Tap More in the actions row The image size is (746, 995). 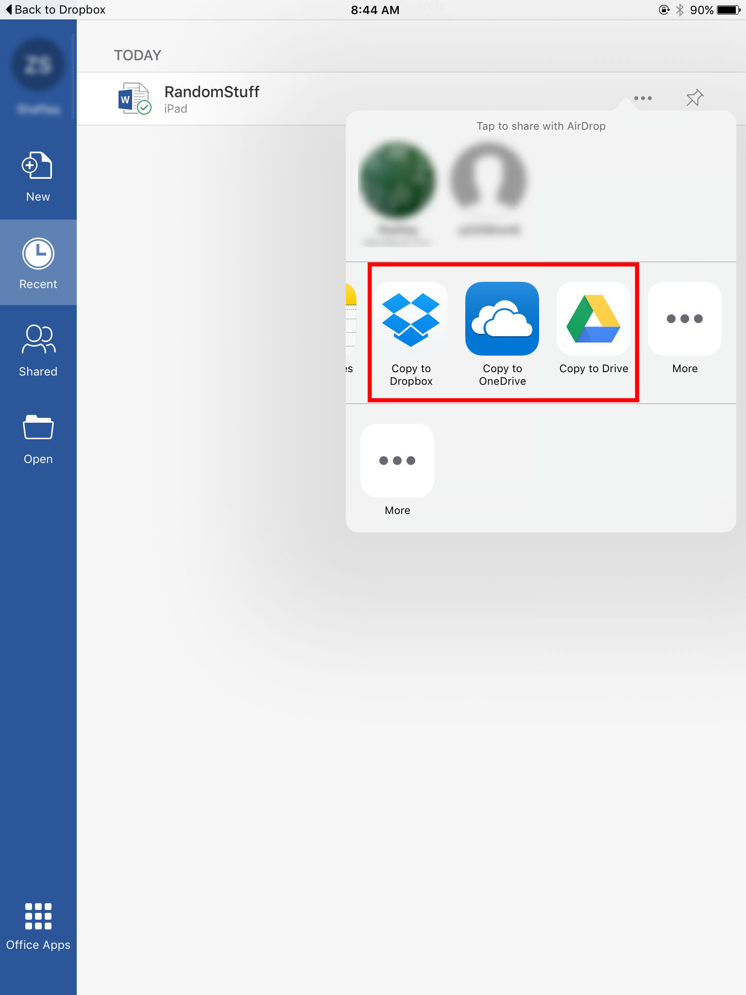[397, 461]
